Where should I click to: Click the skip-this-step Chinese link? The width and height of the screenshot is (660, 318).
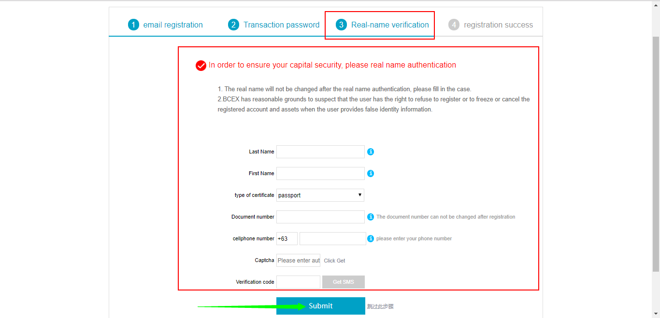pyautogui.click(x=380, y=306)
